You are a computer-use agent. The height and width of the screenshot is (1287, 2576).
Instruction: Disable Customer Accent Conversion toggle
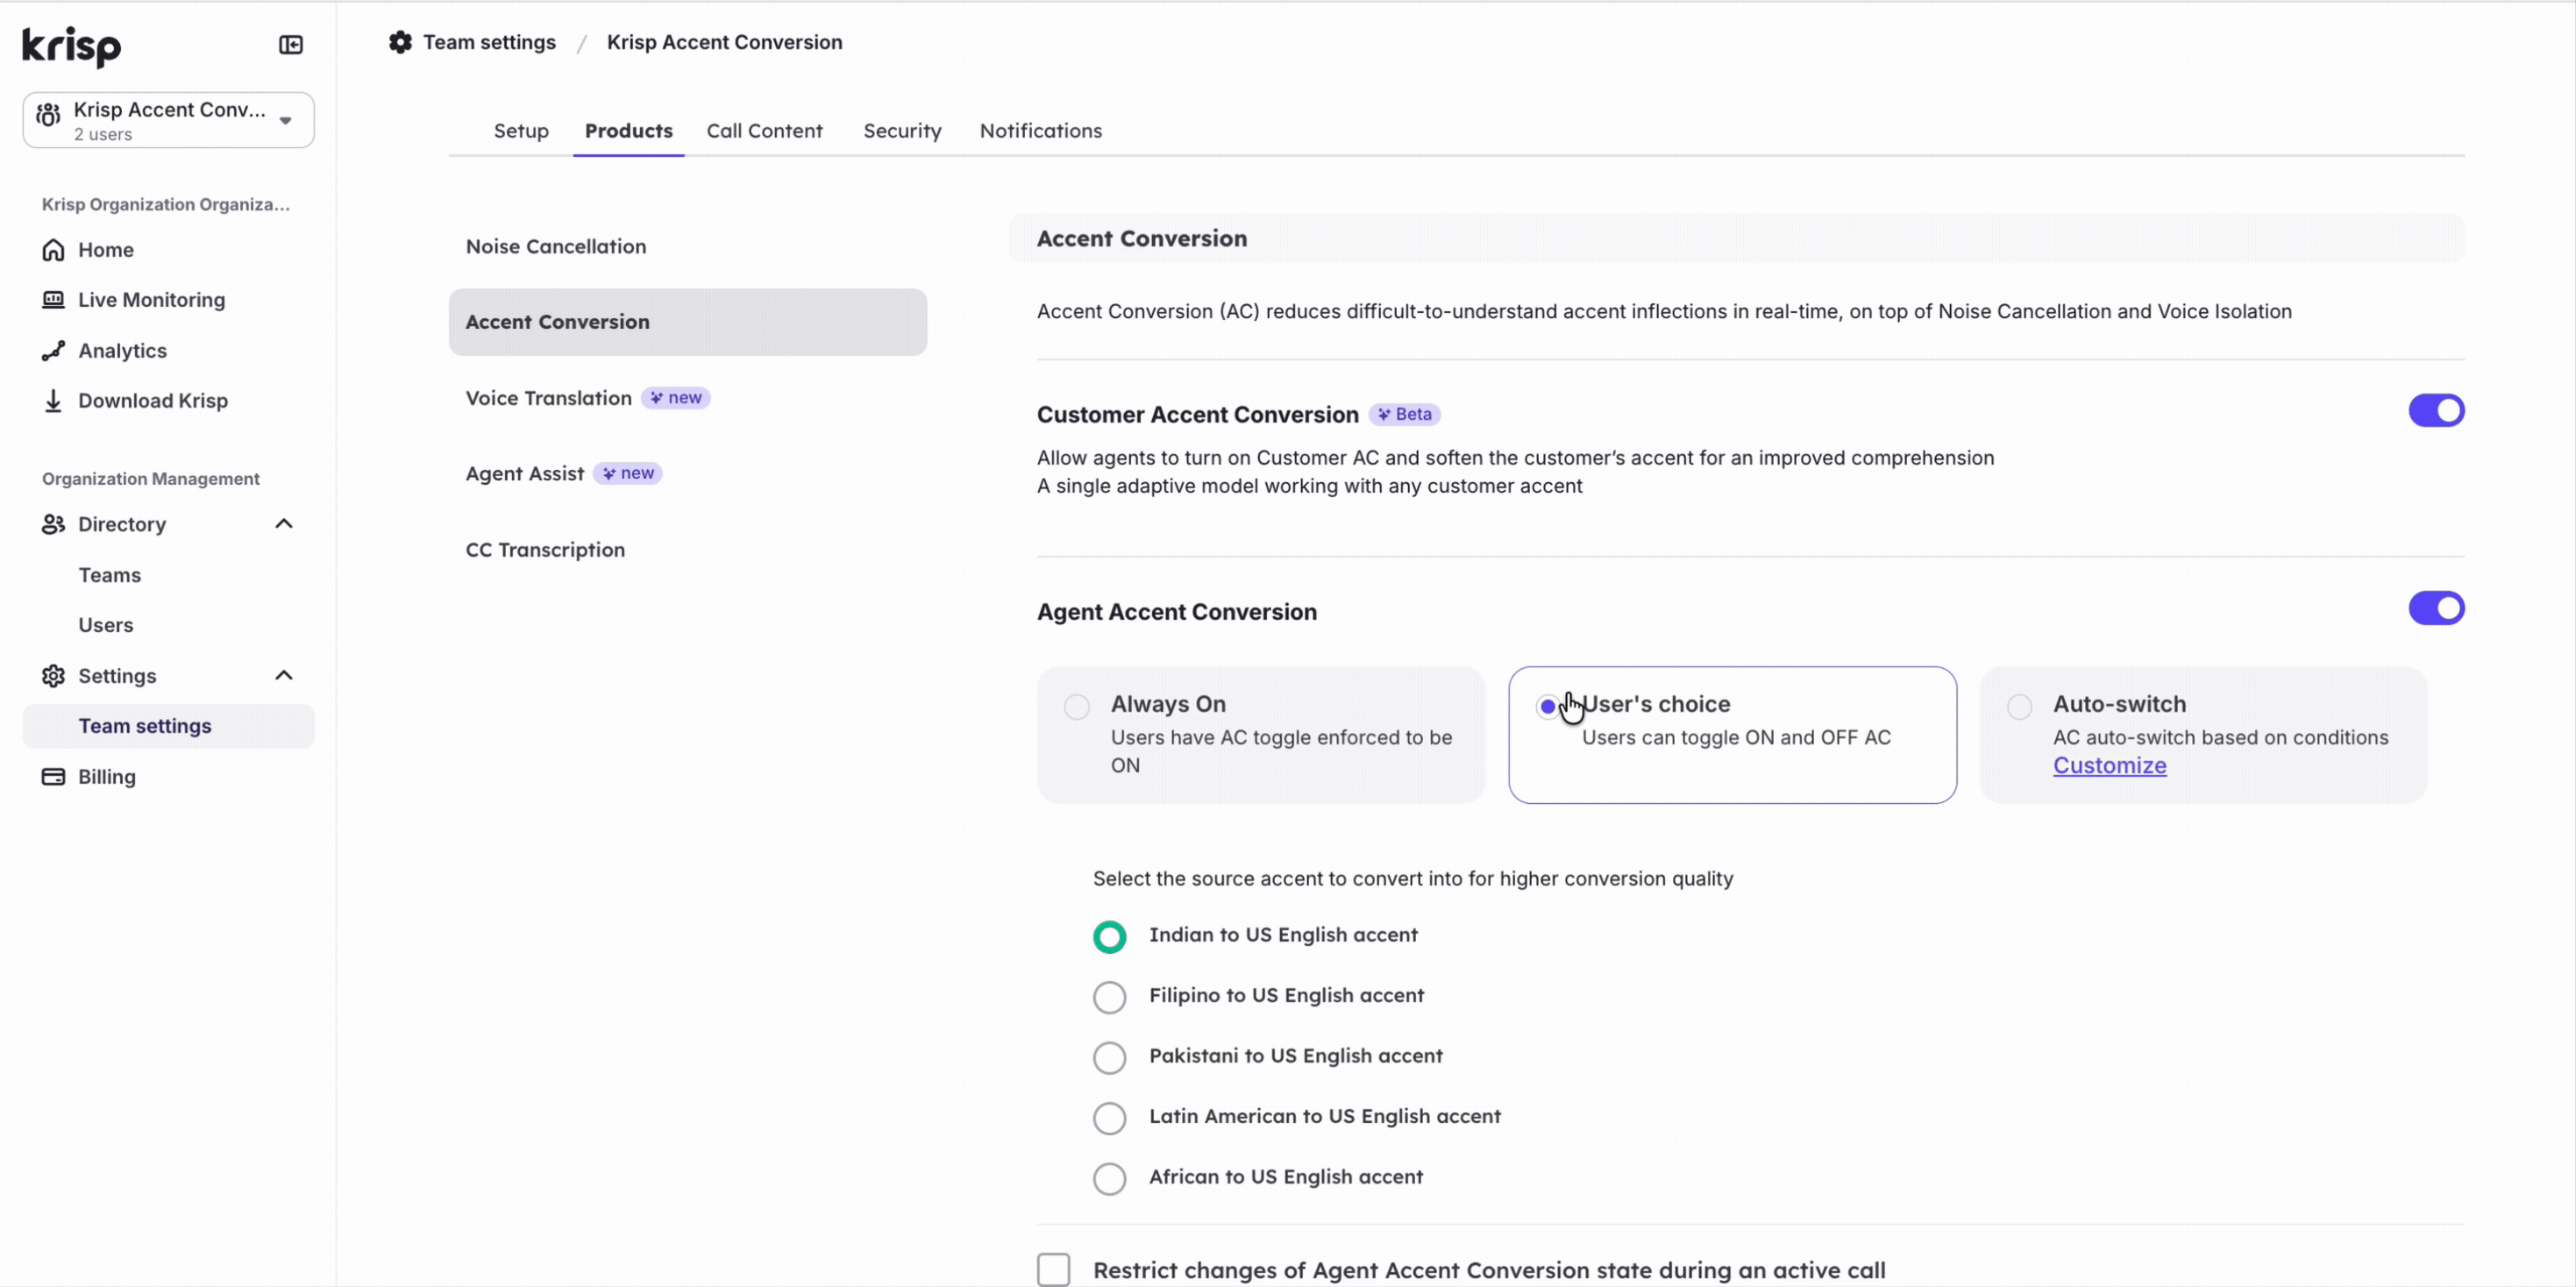(2435, 411)
